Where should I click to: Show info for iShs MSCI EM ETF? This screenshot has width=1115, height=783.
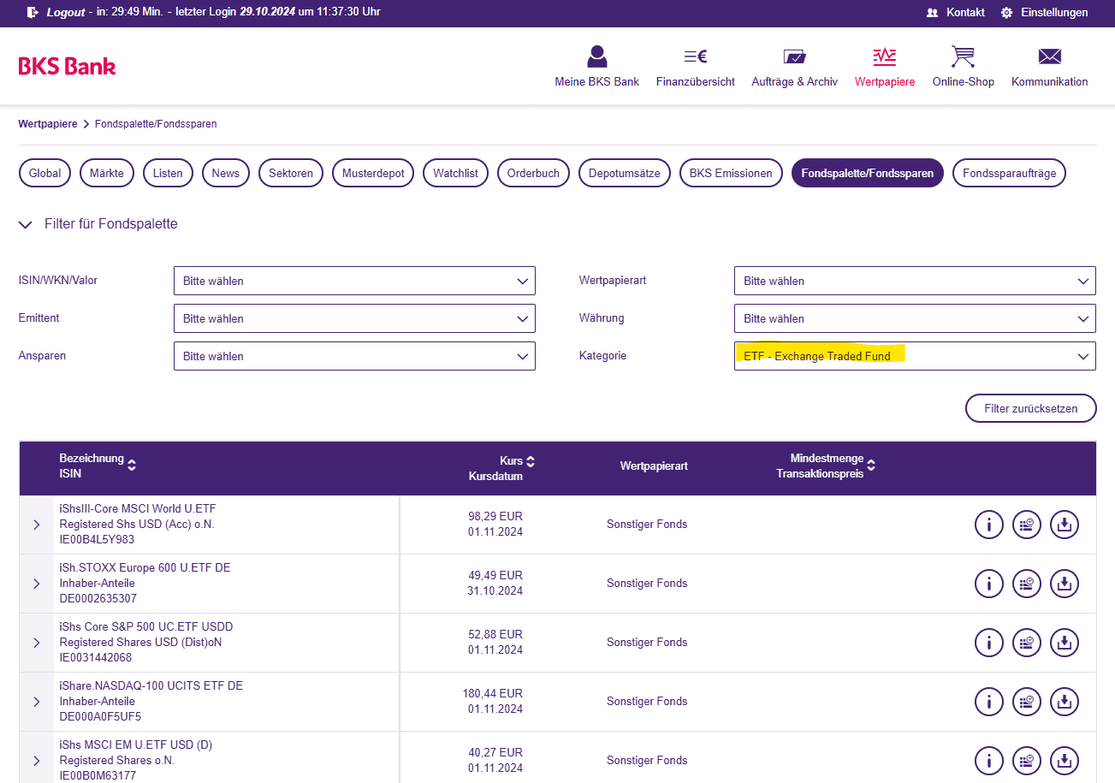pyautogui.click(x=989, y=761)
